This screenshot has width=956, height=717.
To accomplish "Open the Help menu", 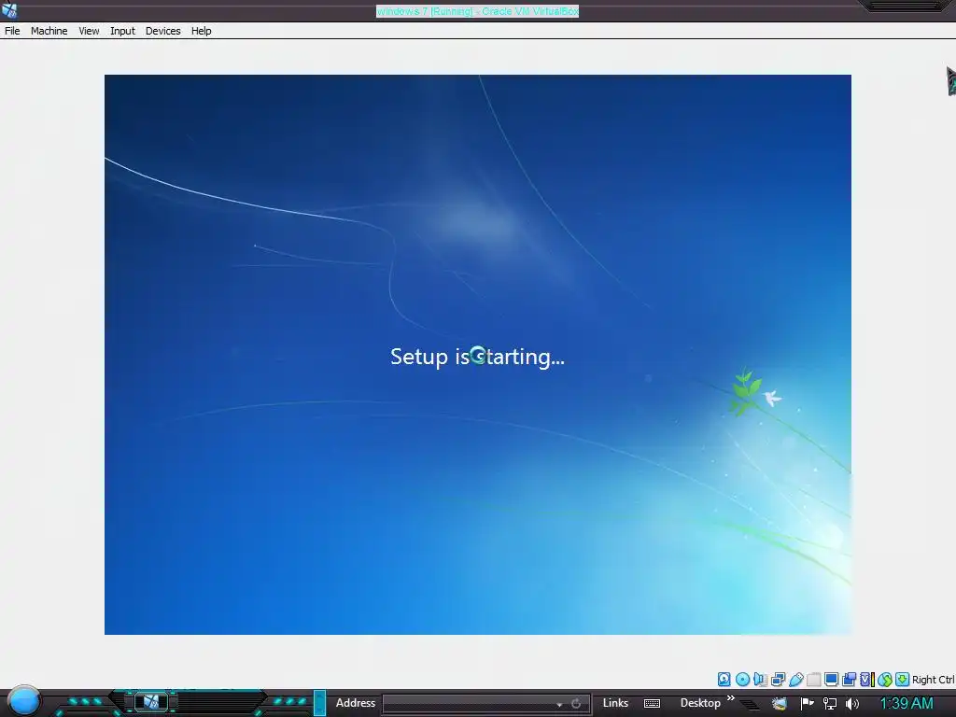I will point(202,31).
